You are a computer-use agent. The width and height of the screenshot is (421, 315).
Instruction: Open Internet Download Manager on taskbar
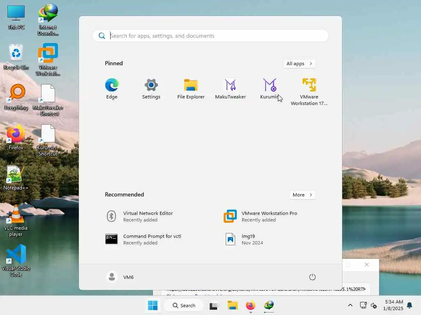coord(269,305)
